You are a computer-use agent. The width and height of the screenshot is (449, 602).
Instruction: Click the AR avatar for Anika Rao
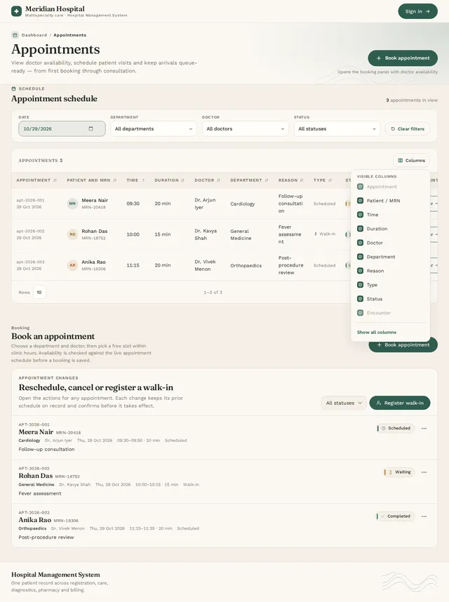72,265
